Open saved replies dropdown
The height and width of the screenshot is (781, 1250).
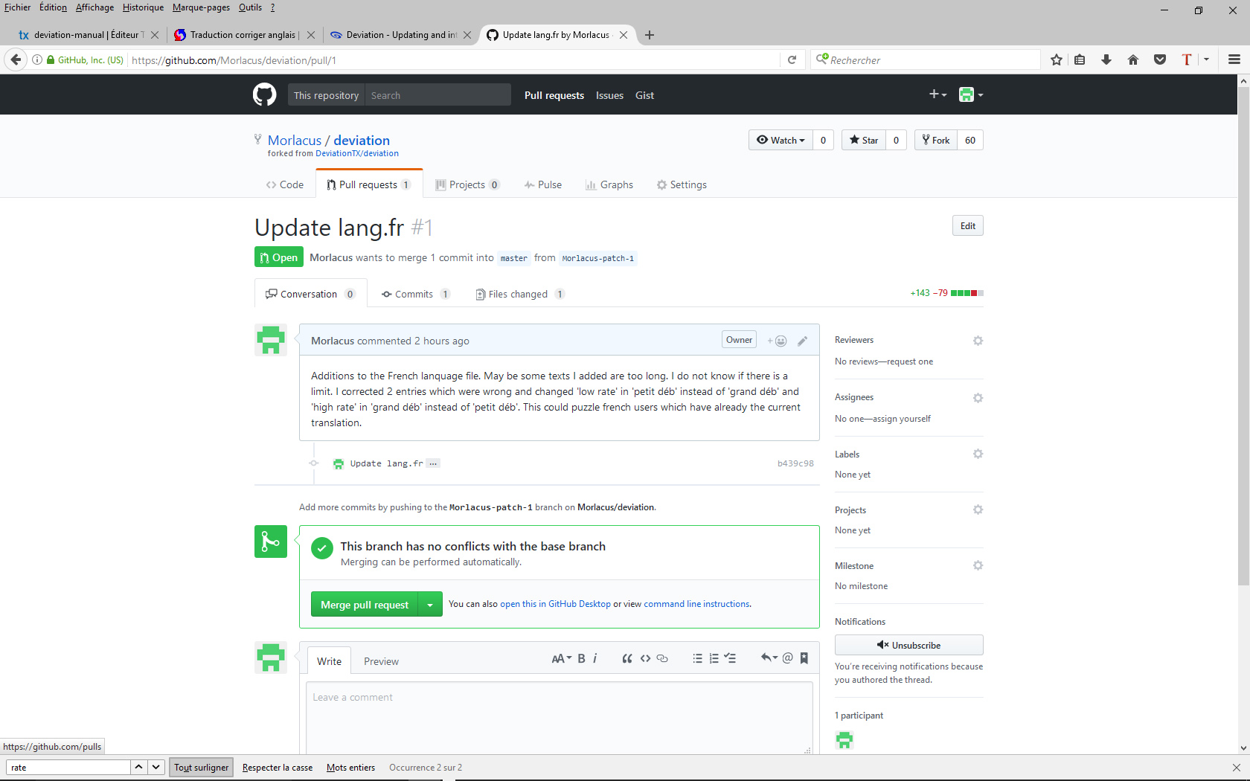[x=769, y=658]
